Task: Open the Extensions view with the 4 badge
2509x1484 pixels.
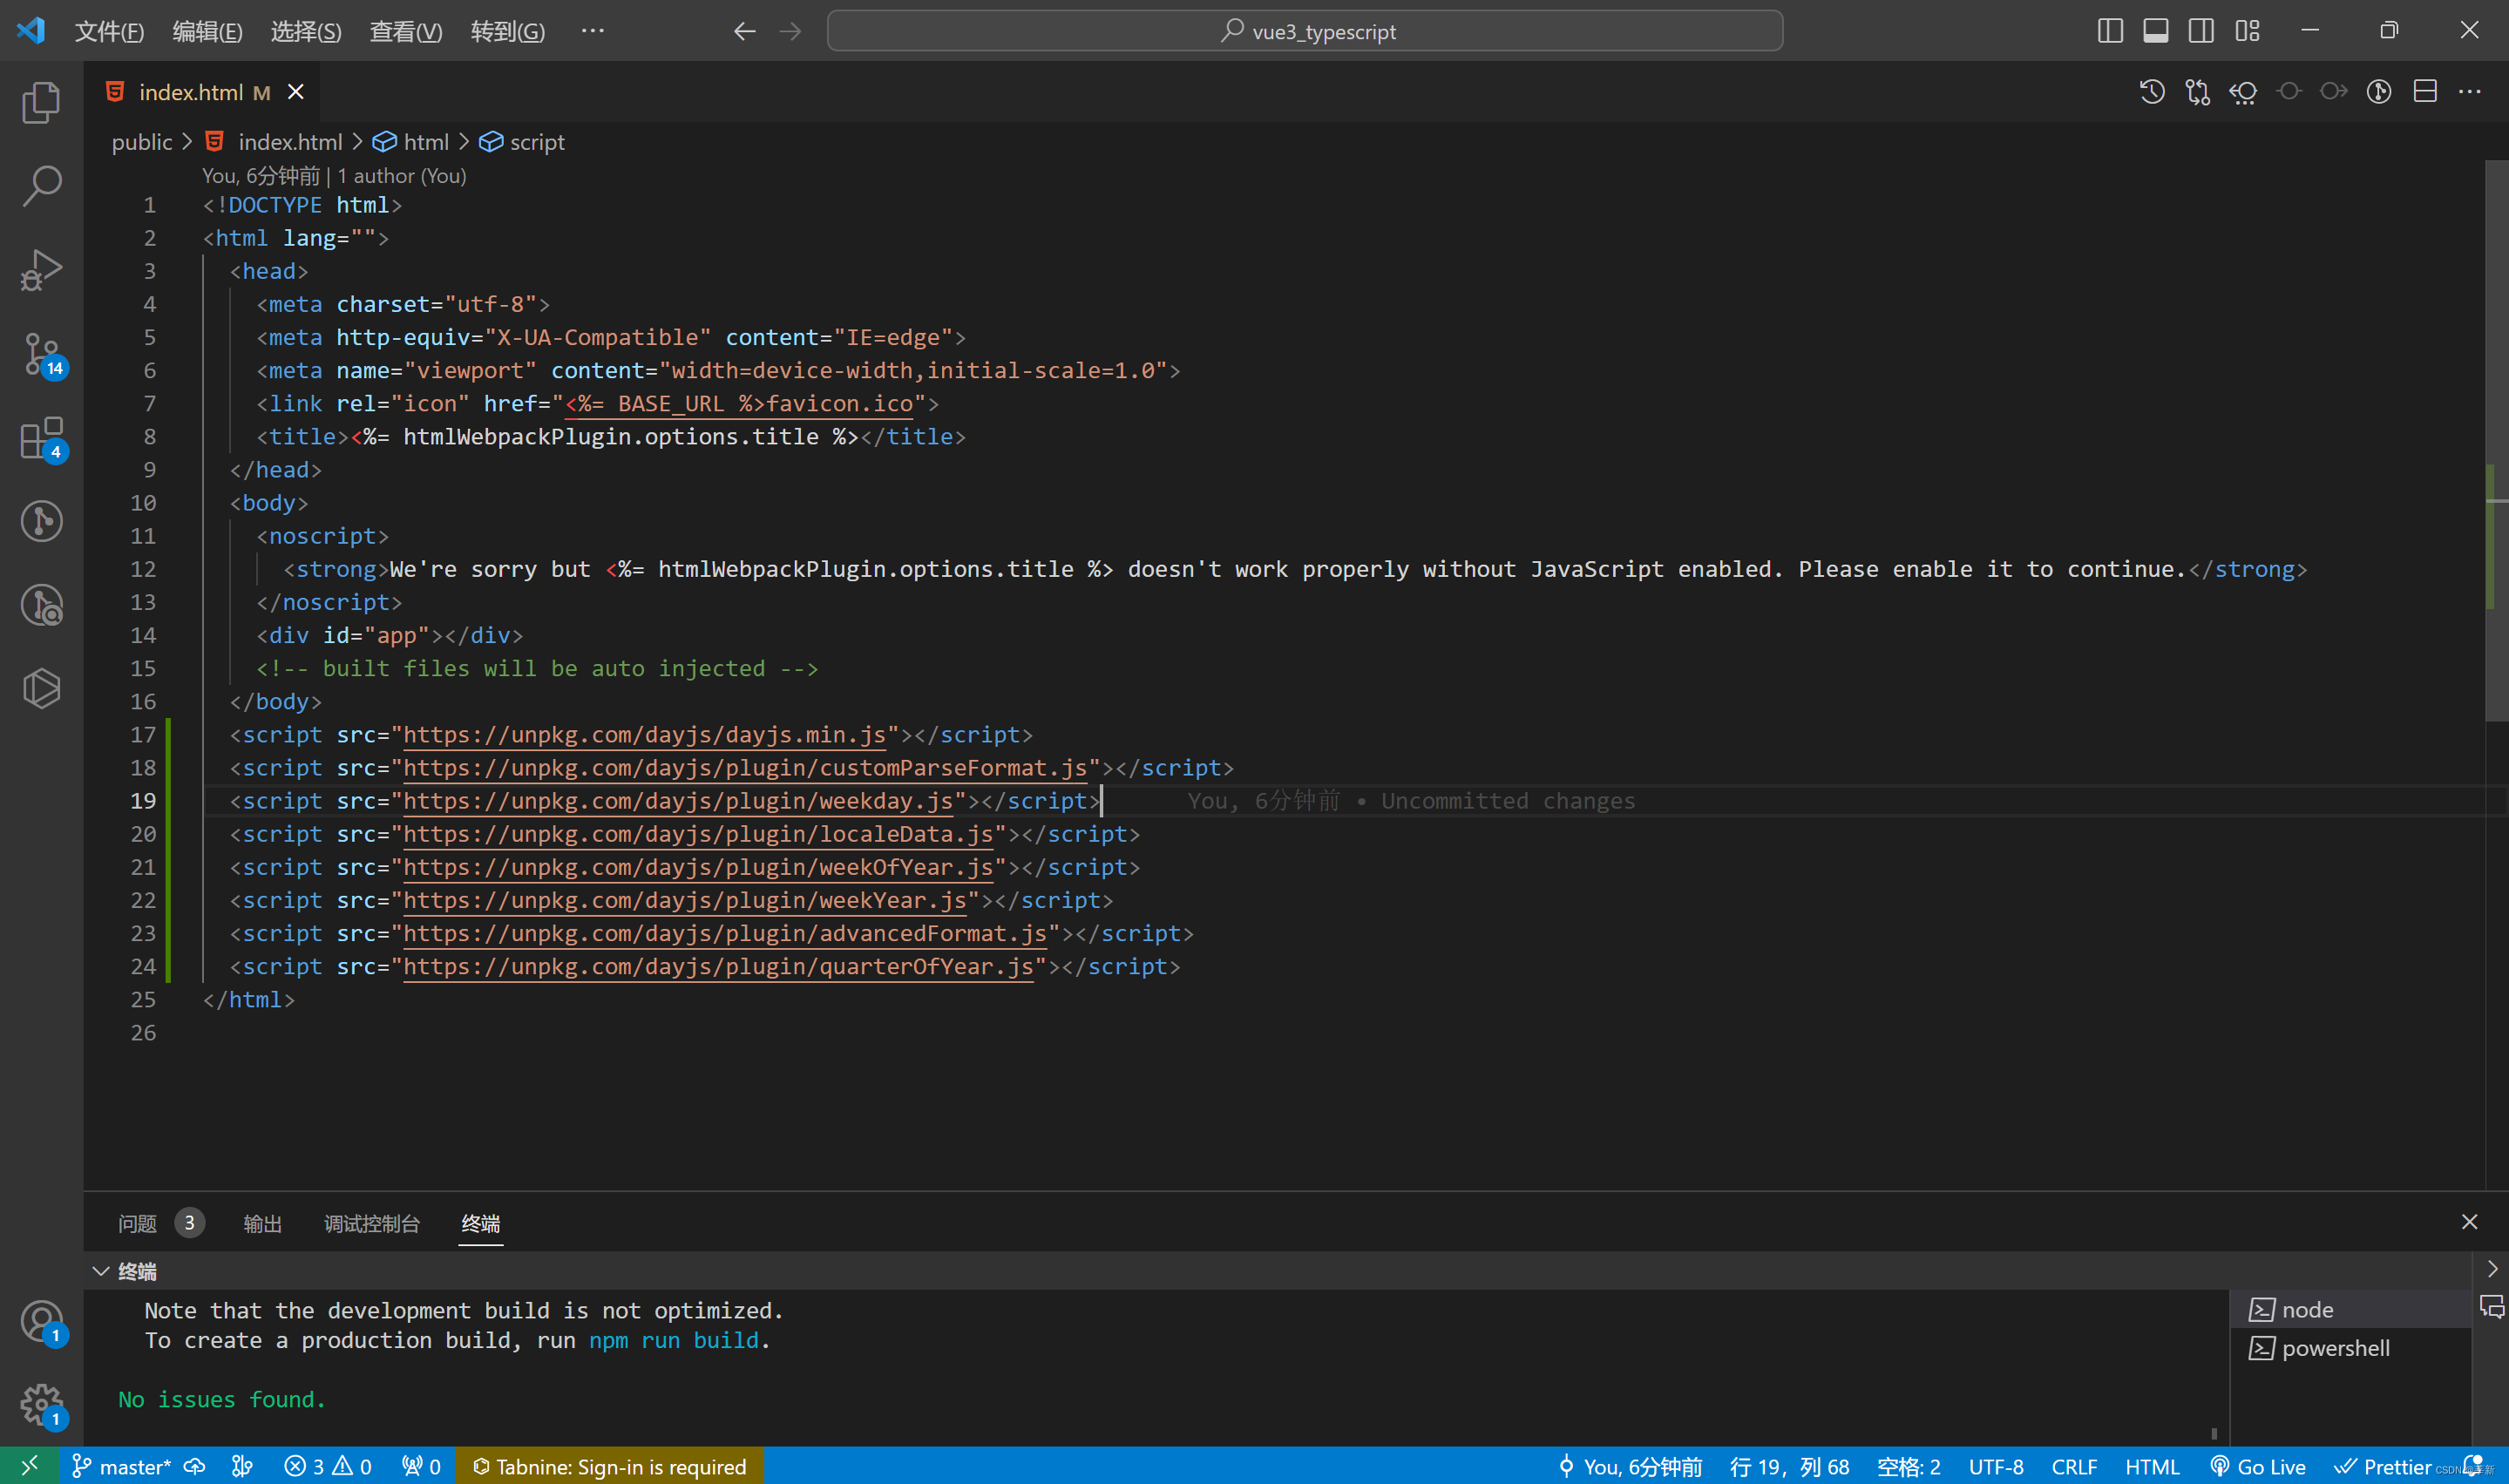Action: pos(41,438)
